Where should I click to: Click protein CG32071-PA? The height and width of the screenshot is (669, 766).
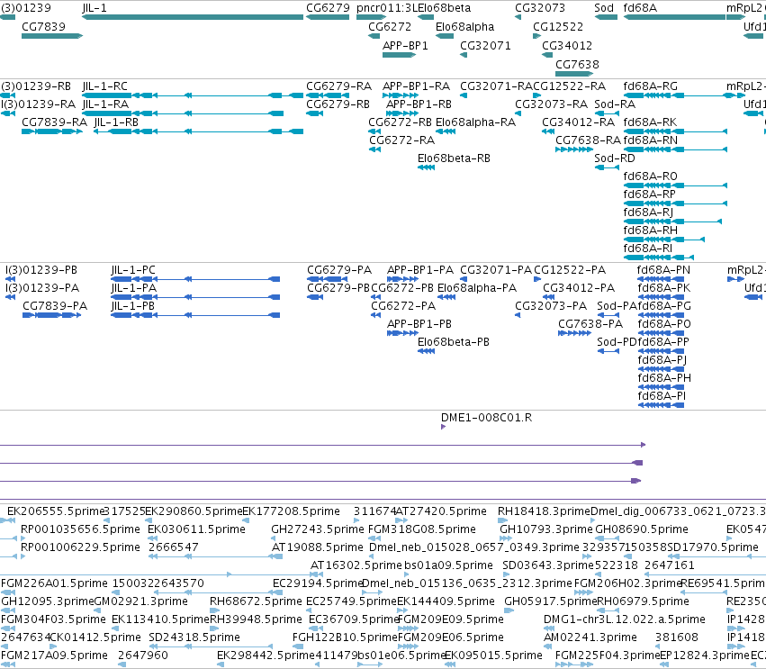[496, 270]
